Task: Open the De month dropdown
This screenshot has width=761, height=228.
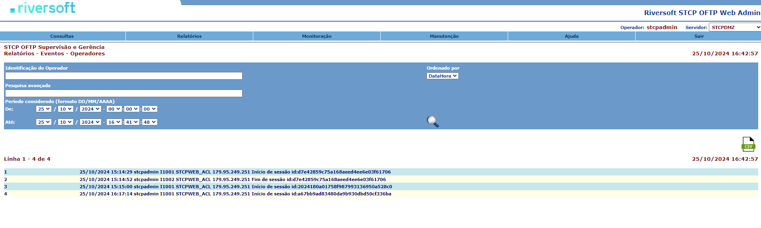Action: pyautogui.click(x=65, y=109)
